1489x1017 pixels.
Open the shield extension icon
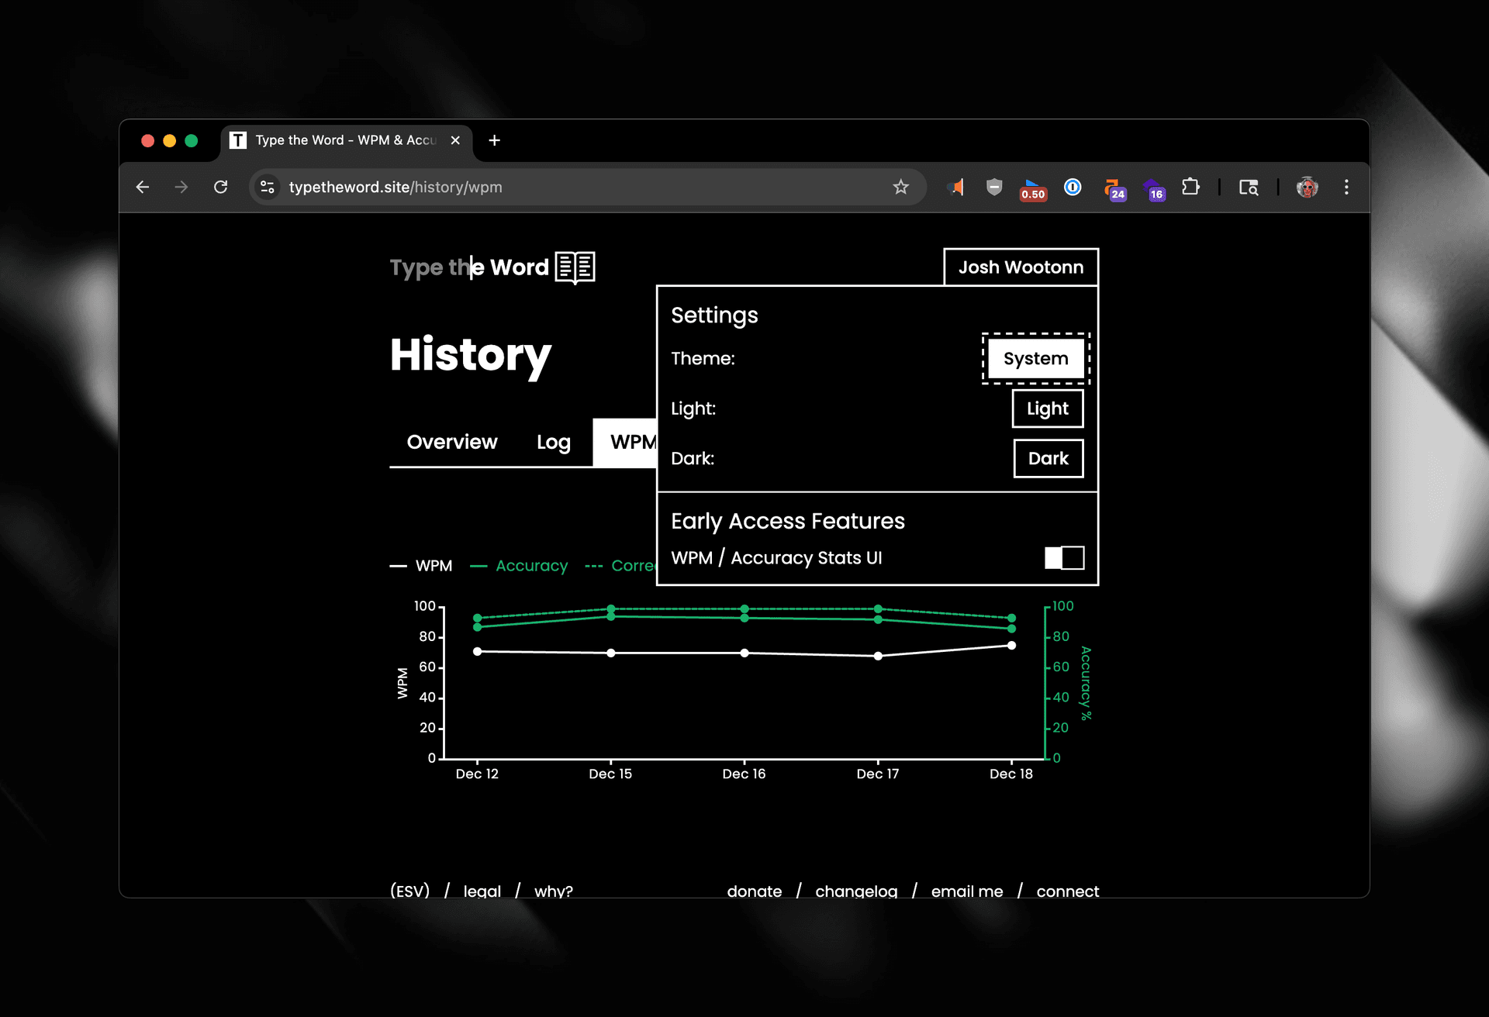tap(994, 187)
